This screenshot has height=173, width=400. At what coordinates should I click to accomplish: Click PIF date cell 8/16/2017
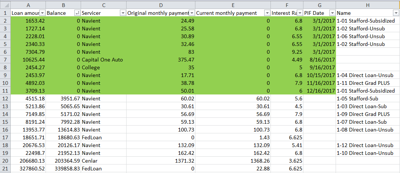319,60
